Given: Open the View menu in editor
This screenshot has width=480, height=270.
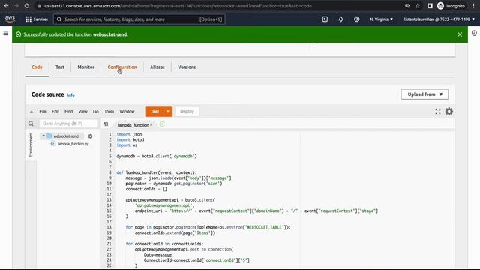Looking at the screenshot, I should pyautogui.click(x=82, y=112).
